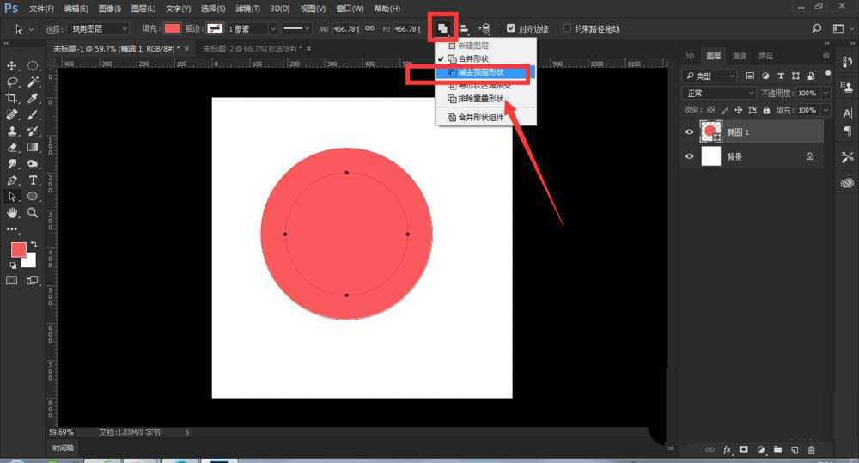Select the Move tool

point(13,66)
